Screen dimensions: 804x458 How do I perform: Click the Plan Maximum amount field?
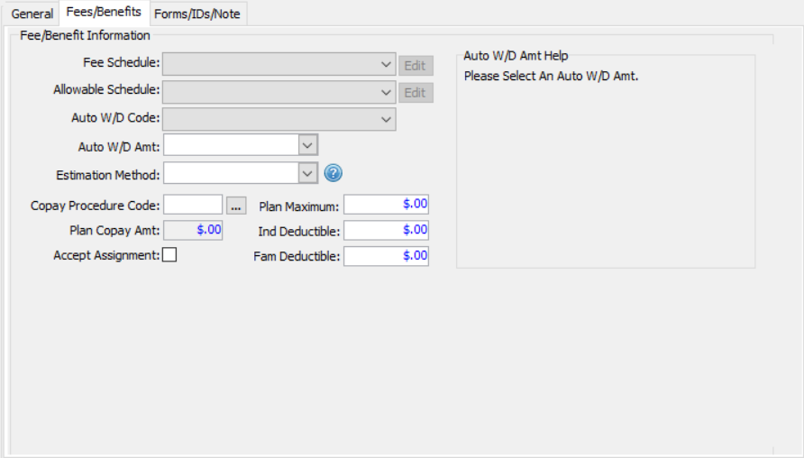click(386, 204)
